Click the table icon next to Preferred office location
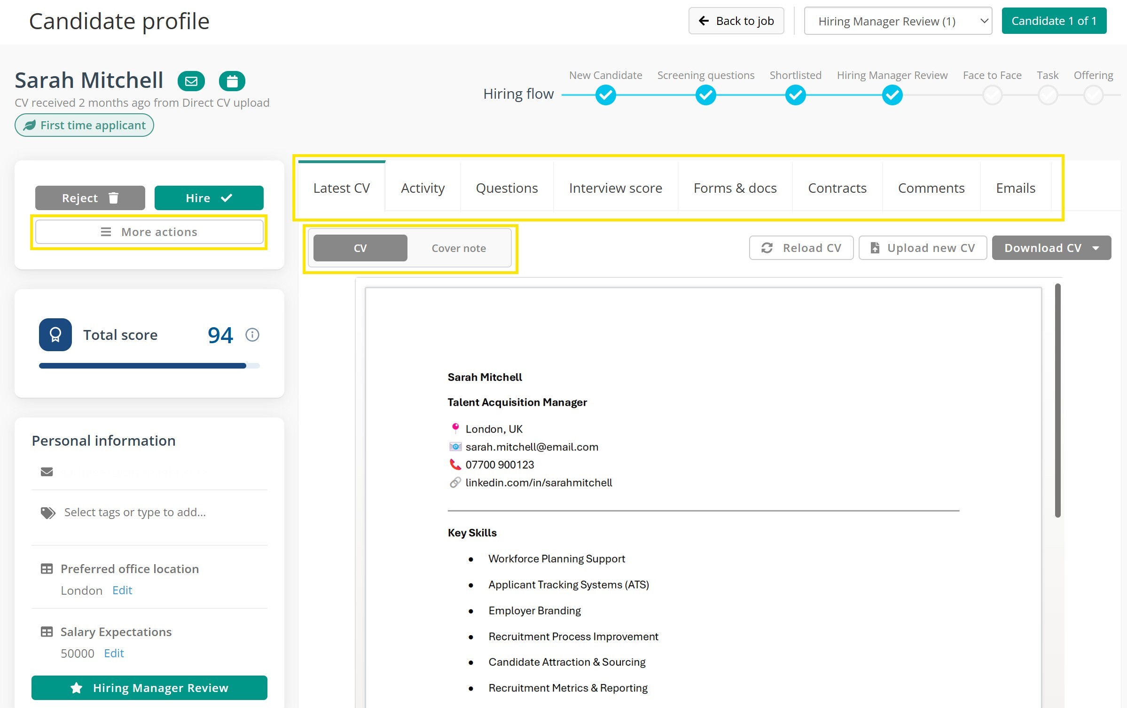 point(47,569)
